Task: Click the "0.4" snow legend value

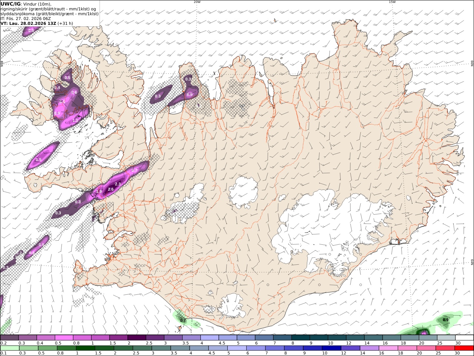Action: pyautogui.click(x=40, y=343)
